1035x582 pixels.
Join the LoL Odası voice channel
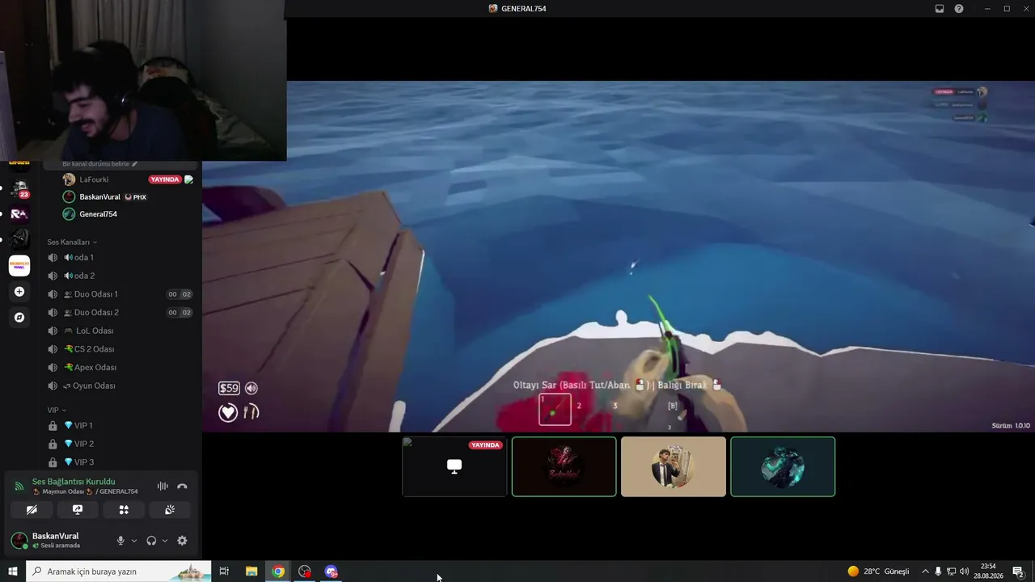click(x=120, y=331)
